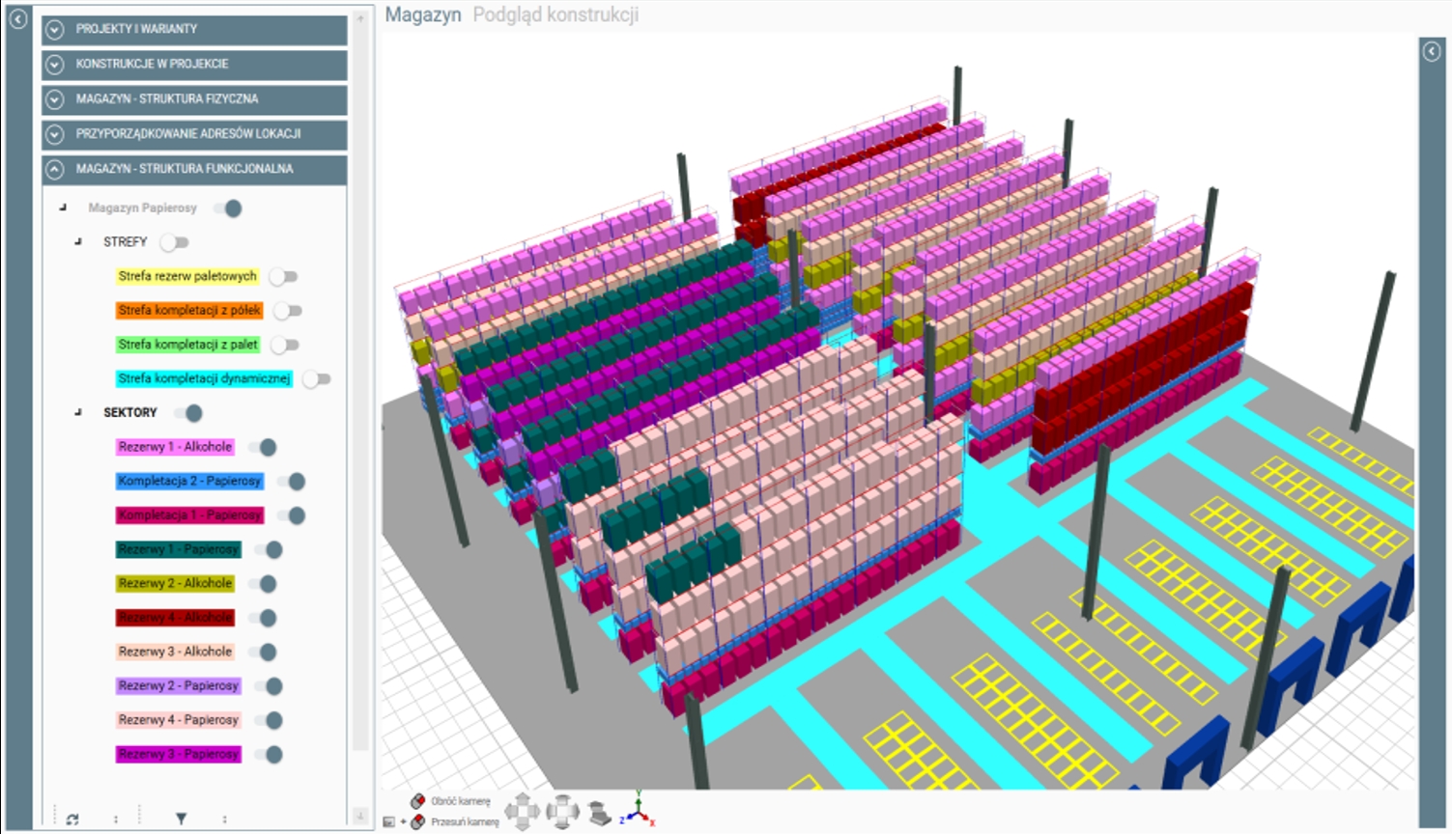1452x834 pixels.
Task: Expand KONSTRUKCJE W PROJEKCIE panel
Action: coord(55,64)
